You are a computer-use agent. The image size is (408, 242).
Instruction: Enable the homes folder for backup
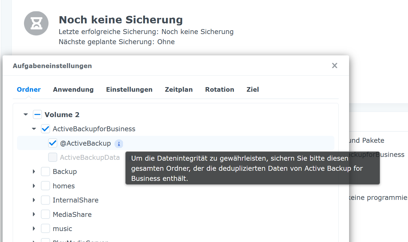pyautogui.click(x=45, y=185)
